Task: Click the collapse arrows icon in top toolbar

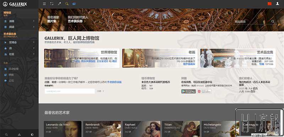Action: (59, 4)
